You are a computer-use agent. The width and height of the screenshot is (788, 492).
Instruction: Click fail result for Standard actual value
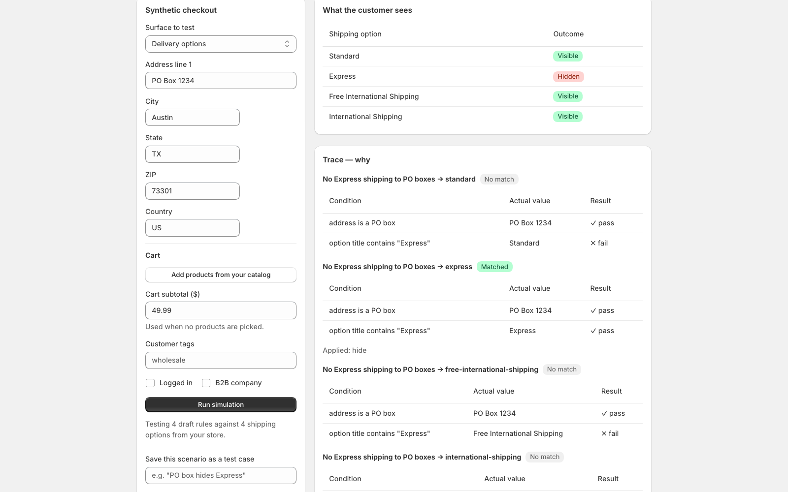[599, 243]
